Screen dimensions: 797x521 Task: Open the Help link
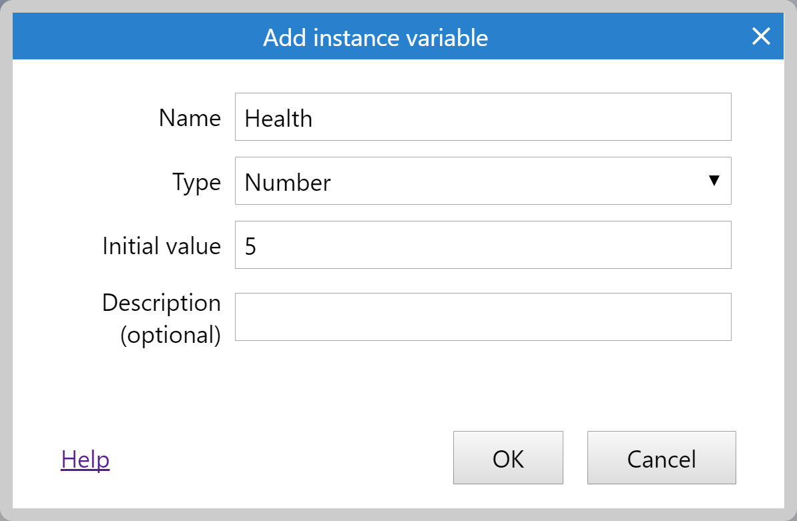click(x=85, y=459)
